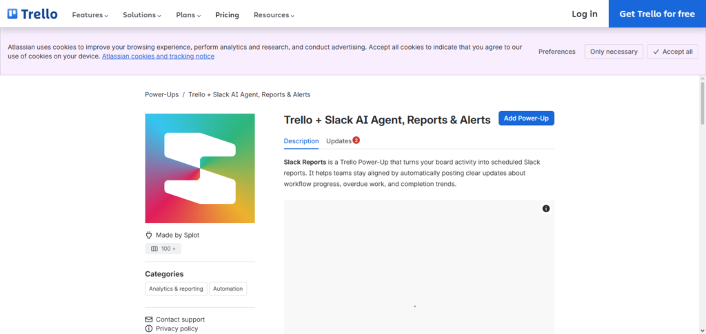The image size is (706, 334).
Task: Open the Automation category
Action: [228, 289]
